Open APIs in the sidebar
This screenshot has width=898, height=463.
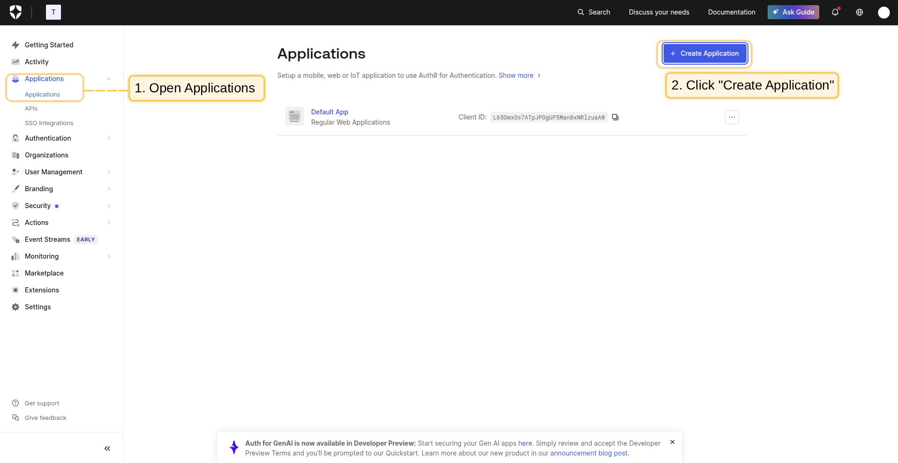(31, 109)
